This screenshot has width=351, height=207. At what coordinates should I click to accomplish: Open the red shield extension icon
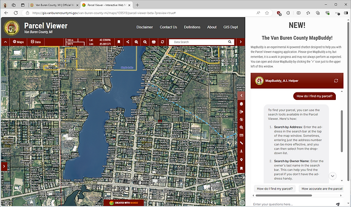(x=279, y=13)
